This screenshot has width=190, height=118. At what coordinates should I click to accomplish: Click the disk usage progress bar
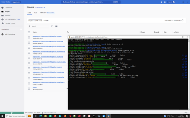[35, 19]
